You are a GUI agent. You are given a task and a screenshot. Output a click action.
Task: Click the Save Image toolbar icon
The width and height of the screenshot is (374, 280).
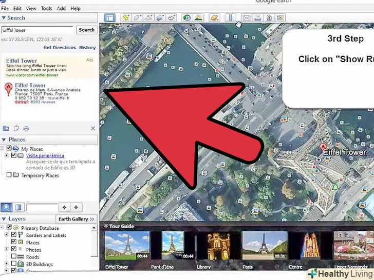(x=269, y=18)
